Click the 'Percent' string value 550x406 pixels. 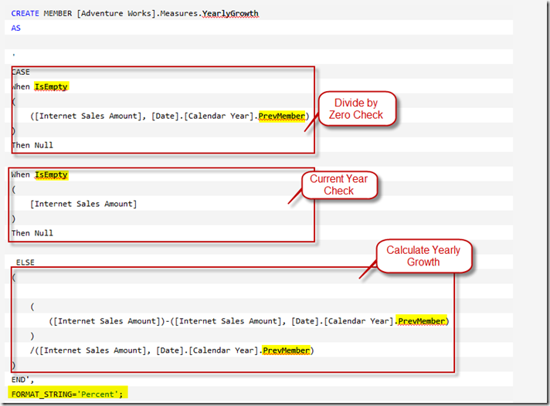pos(97,394)
